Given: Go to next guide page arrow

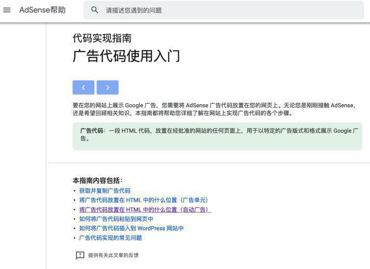Looking at the screenshot, I should click(108, 87).
